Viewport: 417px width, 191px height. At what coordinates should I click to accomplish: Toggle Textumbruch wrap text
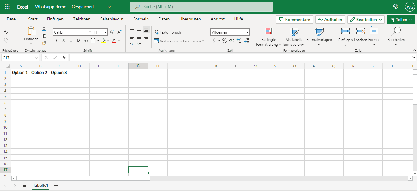pyautogui.click(x=167, y=32)
